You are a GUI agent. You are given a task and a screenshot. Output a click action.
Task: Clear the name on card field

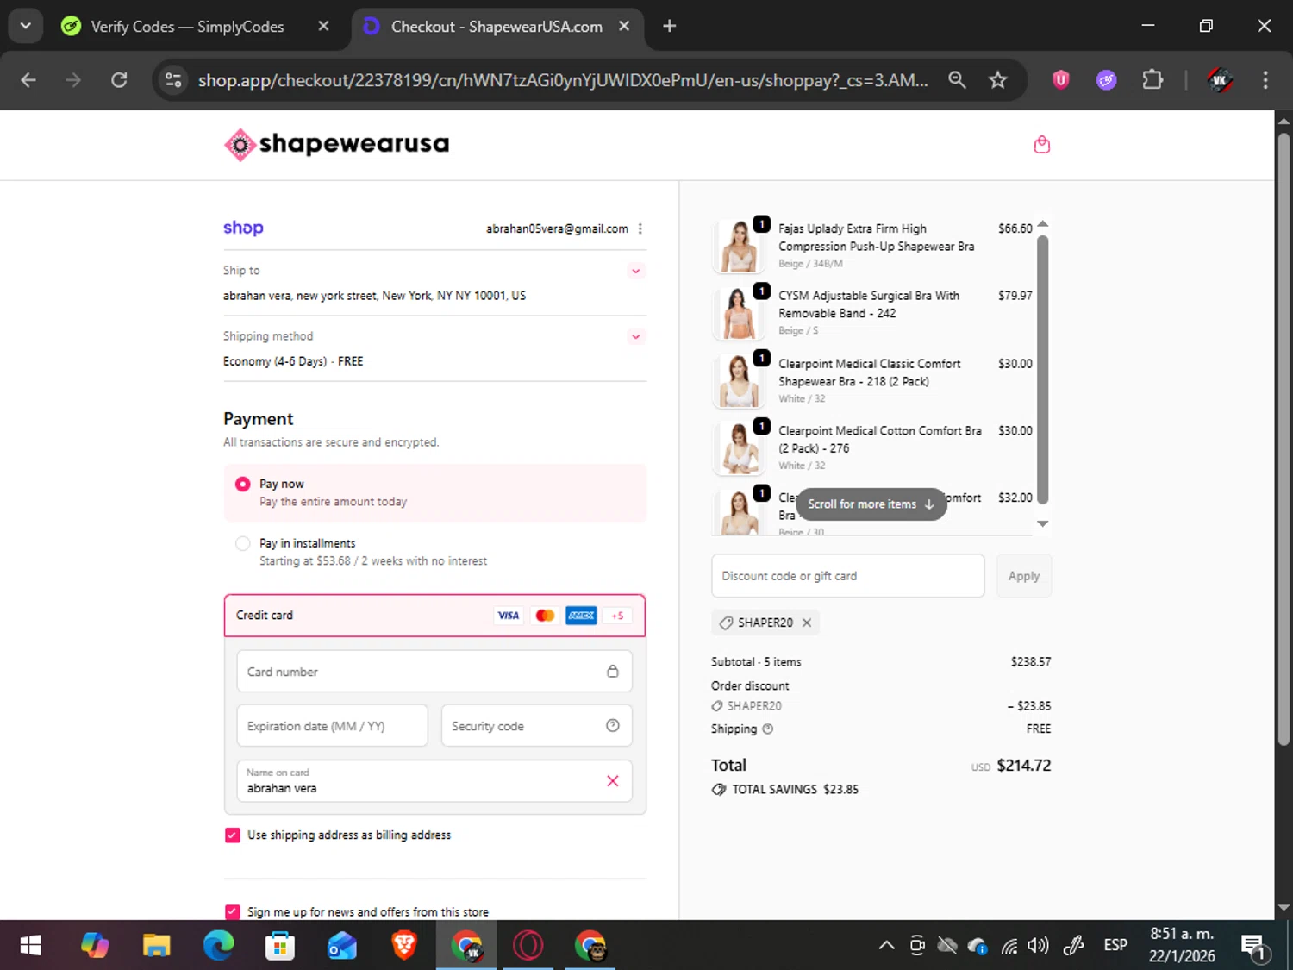point(612,780)
